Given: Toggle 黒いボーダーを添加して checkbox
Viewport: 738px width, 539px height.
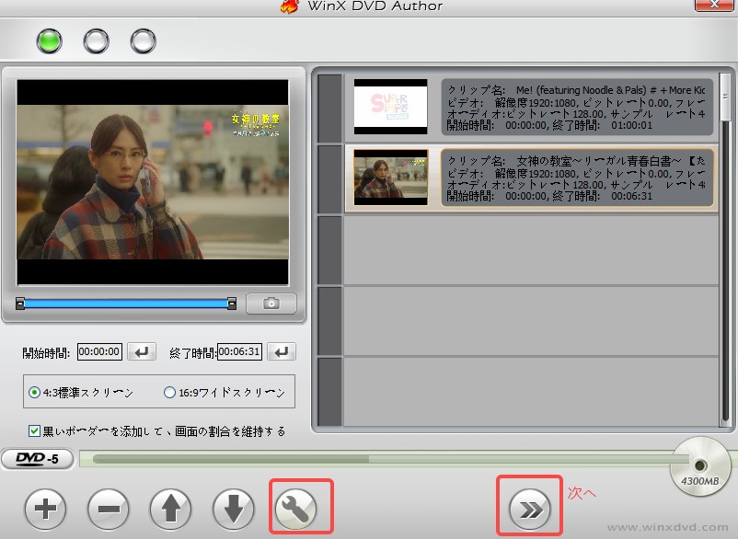Looking at the screenshot, I should coord(34,430).
